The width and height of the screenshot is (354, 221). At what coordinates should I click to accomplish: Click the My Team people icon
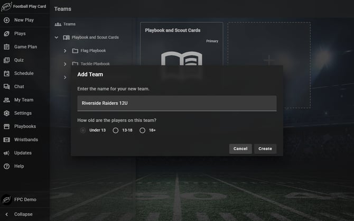(6, 100)
